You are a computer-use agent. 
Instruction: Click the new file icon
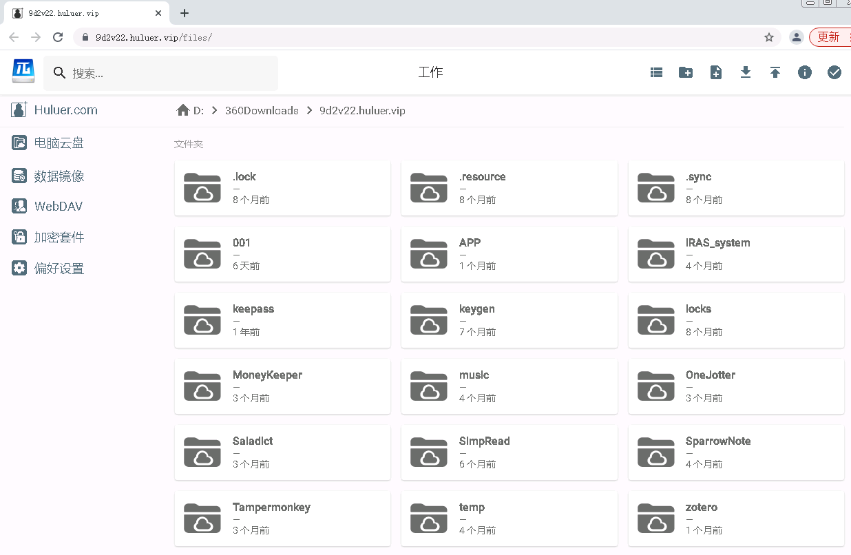click(x=716, y=72)
